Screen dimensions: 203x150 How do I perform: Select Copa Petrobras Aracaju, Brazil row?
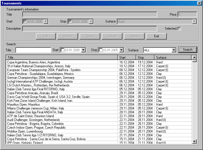point(99,93)
